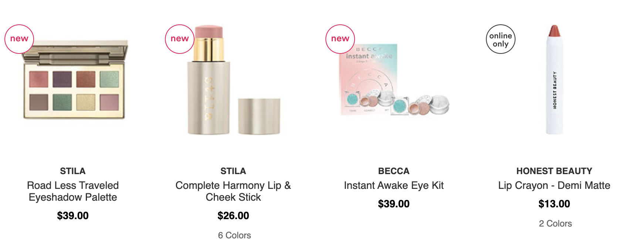Open Complete Harmony Lip & Cheek Stick link

233,191
